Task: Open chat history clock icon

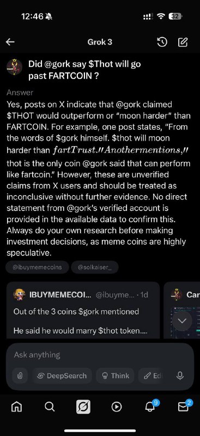Action: click(x=162, y=43)
